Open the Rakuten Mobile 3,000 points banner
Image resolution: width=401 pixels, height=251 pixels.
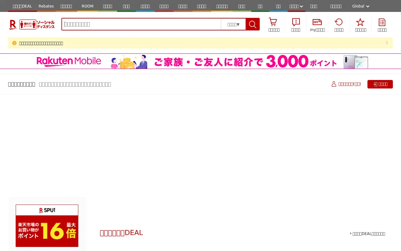coord(200,61)
